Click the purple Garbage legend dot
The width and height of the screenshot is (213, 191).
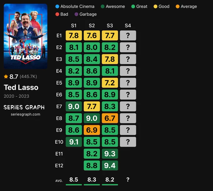[x=76, y=14]
